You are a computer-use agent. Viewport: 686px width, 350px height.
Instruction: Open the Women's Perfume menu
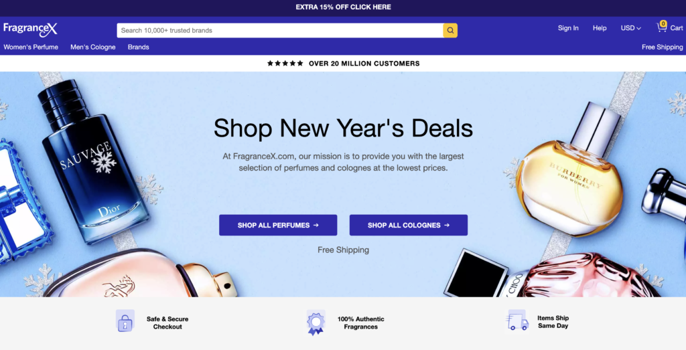[31, 48]
